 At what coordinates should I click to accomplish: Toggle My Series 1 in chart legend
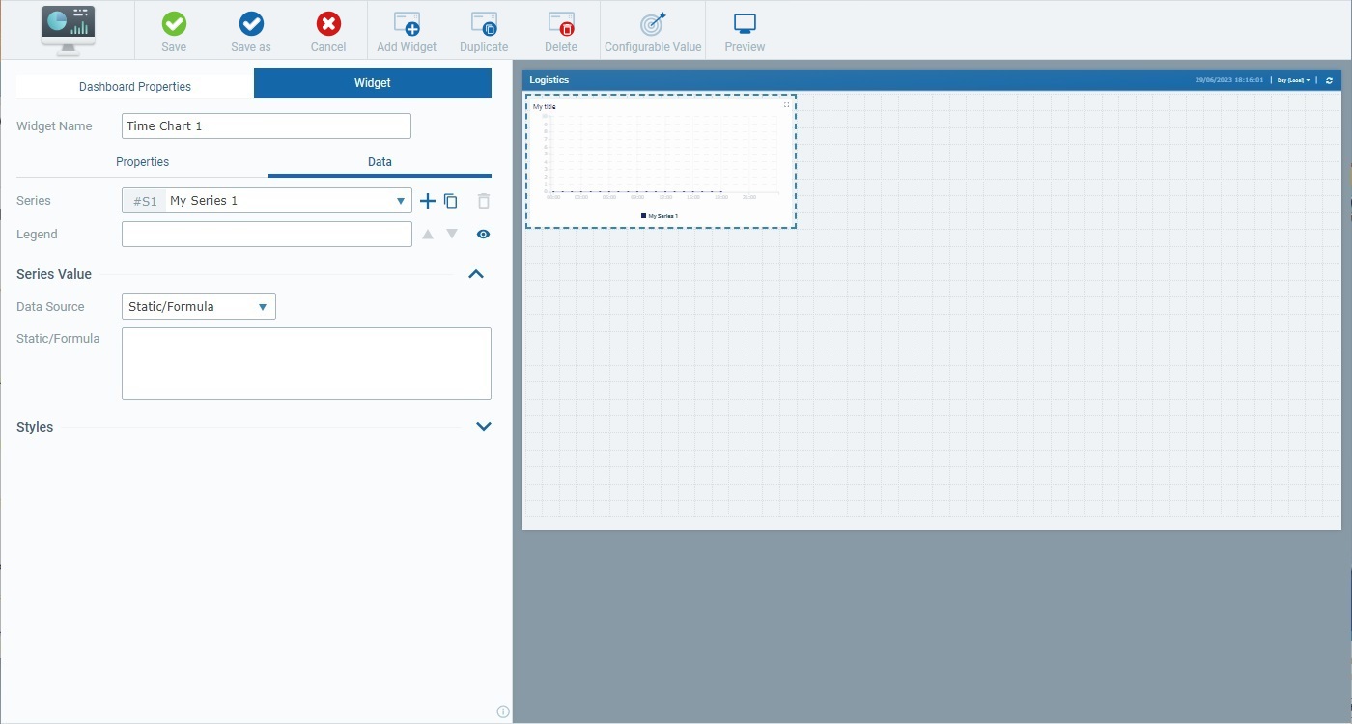(660, 216)
